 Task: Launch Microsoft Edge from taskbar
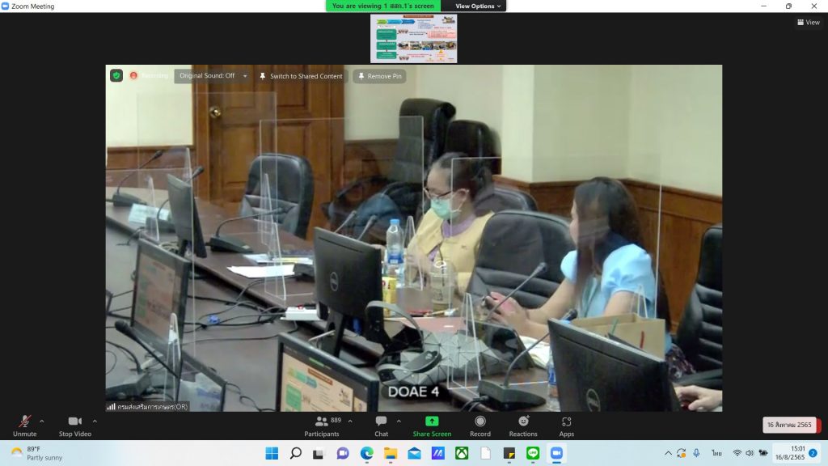coord(366,453)
